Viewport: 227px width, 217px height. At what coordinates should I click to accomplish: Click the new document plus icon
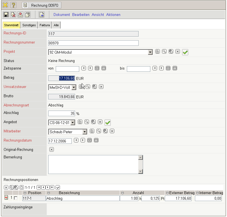point(41,15)
